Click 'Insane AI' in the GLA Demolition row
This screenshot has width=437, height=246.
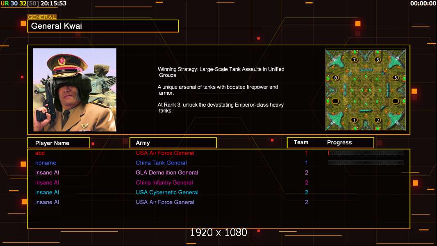pos(47,173)
